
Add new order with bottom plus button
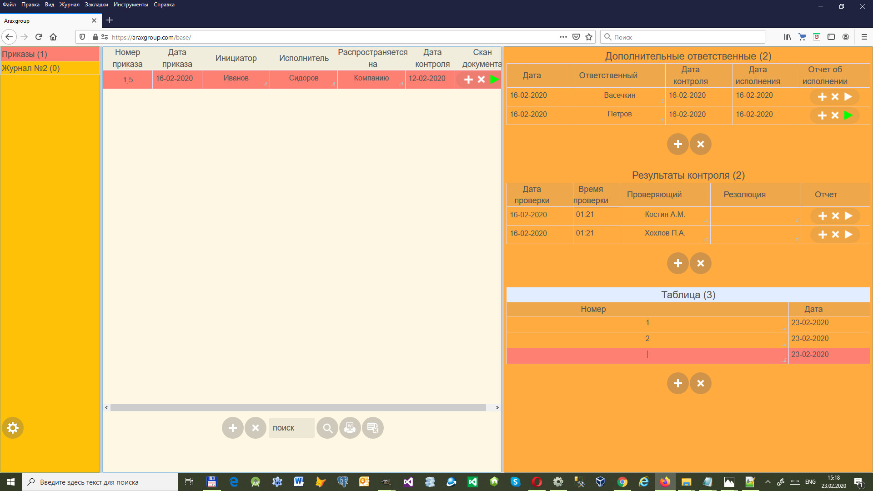[x=232, y=428]
